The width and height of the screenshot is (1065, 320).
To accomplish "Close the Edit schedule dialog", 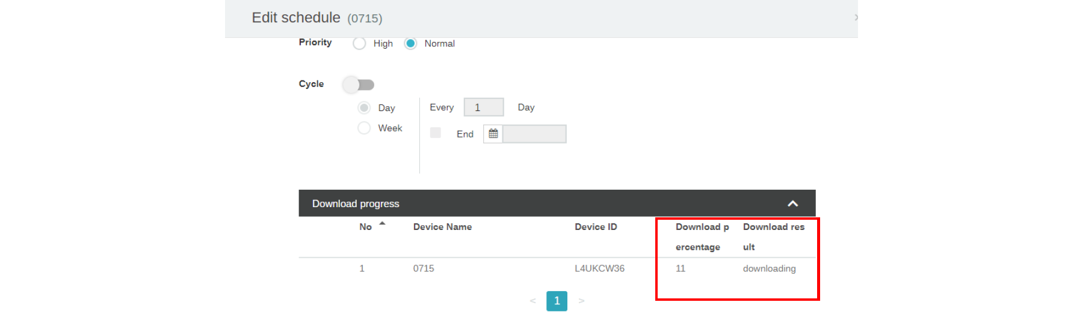I will [x=855, y=17].
